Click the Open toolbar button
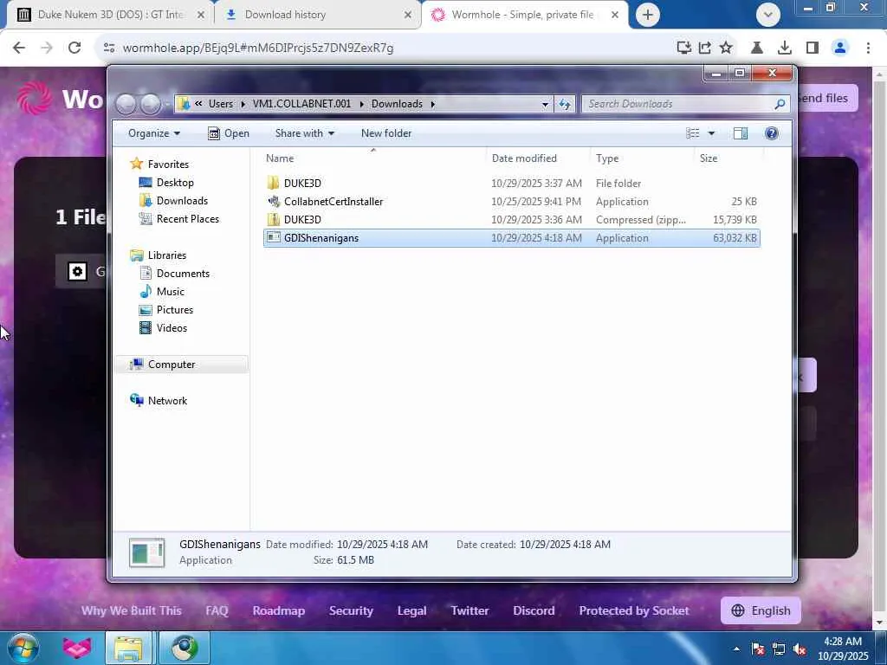 [x=229, y=133]
